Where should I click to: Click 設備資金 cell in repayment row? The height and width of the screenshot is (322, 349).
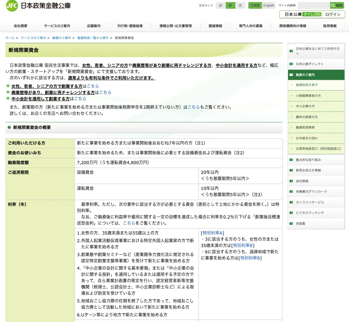(x=137, y=176)
